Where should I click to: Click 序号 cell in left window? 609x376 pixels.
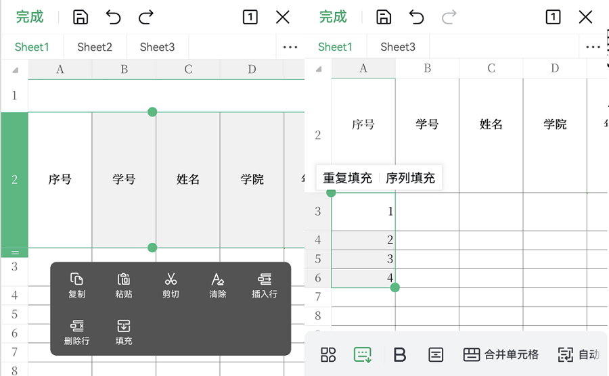60,180
